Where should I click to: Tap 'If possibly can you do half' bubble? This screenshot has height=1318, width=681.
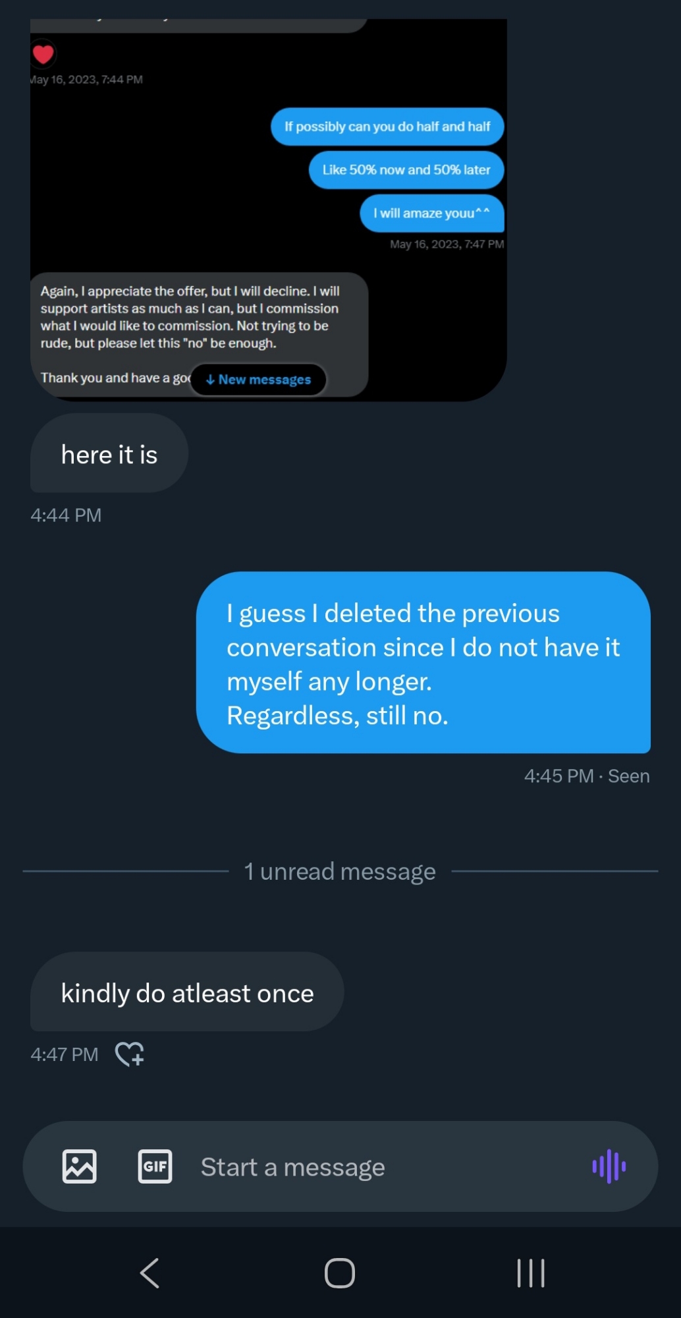(x=387, y=127)
